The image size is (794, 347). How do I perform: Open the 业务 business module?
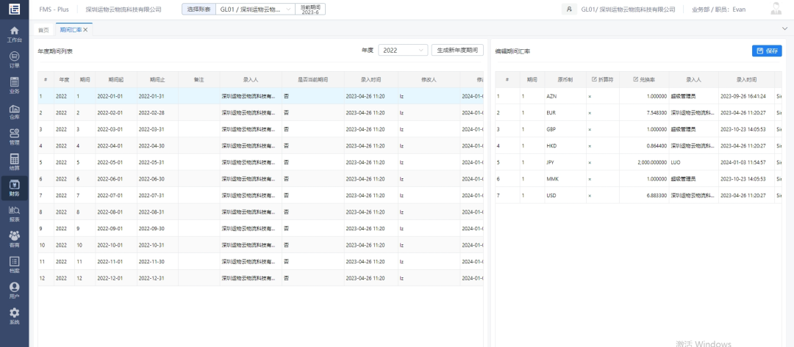[x=14, y=85]
